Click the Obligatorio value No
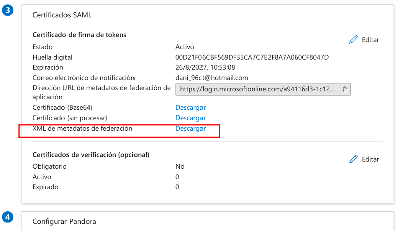The width and height of the screenshot is (403, 232). pyautogui.click(x=180, y=166)
